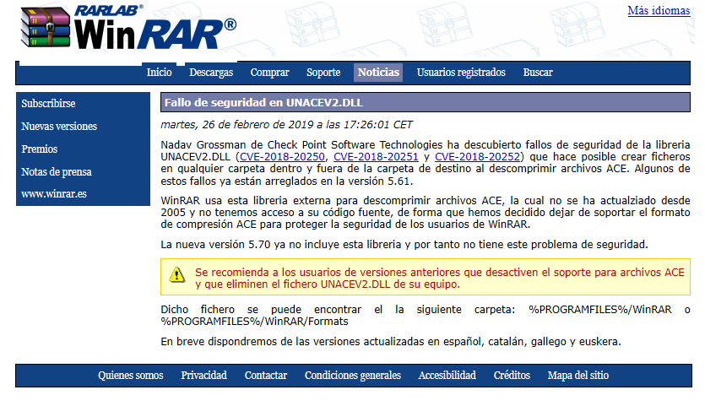
Task: Click the highlighted Noticias tab
Action: 378,73
